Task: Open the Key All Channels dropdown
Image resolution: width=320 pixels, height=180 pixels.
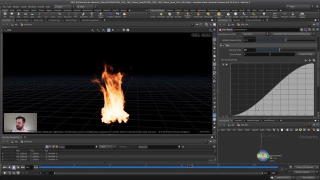Action: (x=305, y=172)
